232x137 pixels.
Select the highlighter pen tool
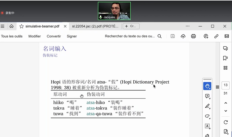click(207, 106)
